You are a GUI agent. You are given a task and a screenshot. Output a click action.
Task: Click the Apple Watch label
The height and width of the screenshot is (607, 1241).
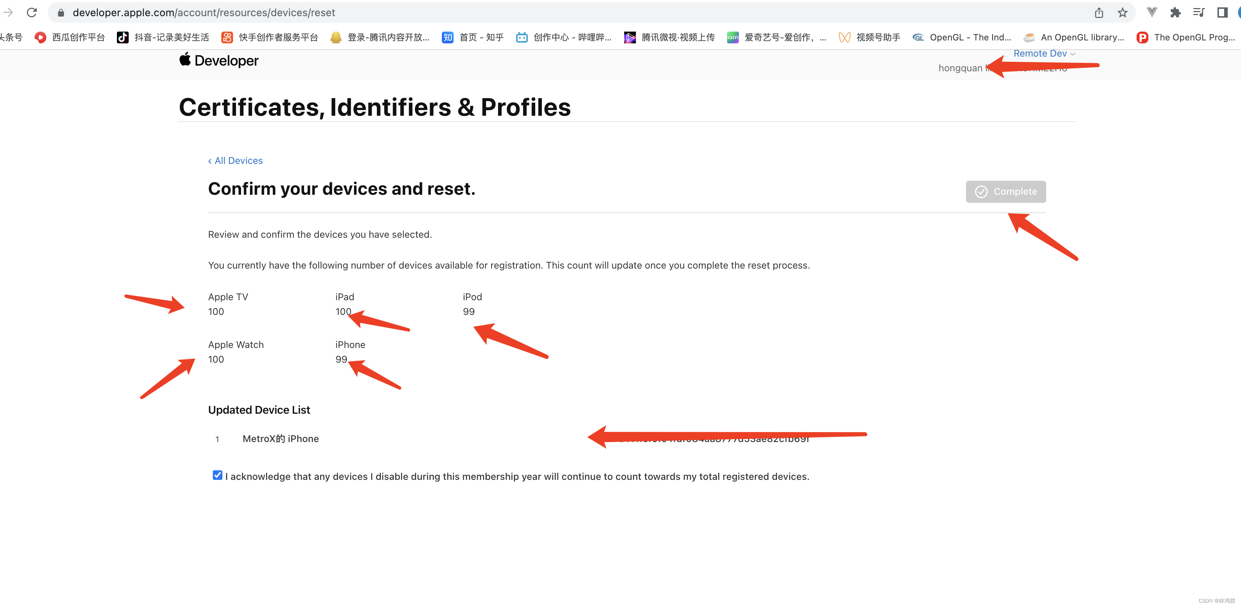pyautogui.click(x=236, y=345)
